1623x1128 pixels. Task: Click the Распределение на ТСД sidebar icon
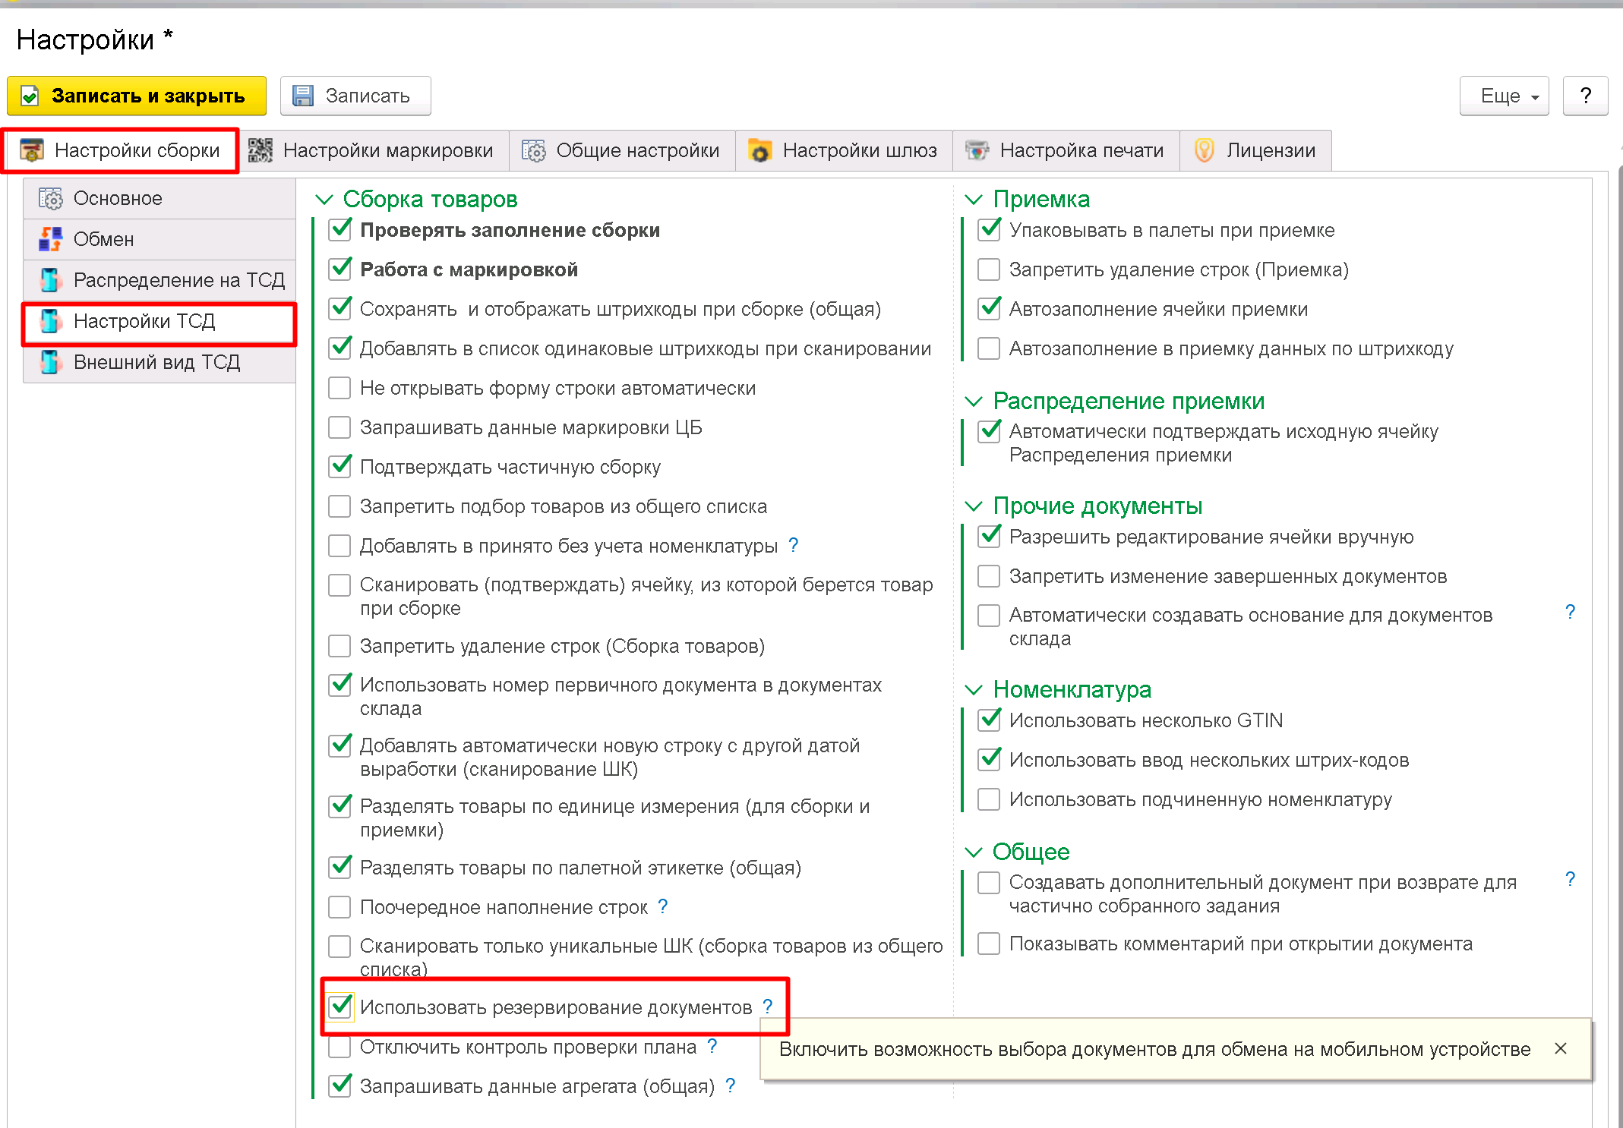pyautogui.click(x=50, y=280)
